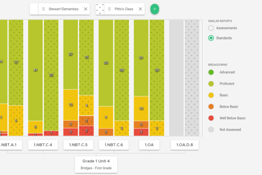Remove the Pitts's Class filter chip
This screenshot has height=175, width=262.
pyautogui.click(x=140, y=9)
